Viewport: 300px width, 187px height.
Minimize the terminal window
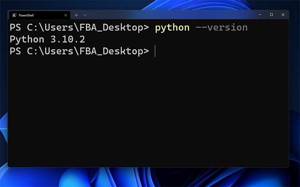[259, 15]
